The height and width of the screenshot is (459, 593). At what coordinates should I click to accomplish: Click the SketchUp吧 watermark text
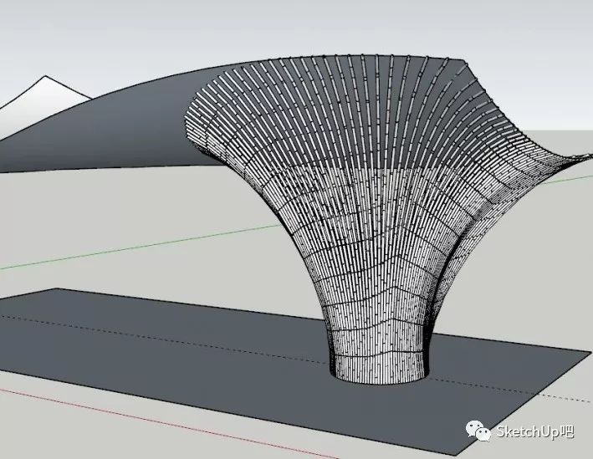click(534, 431)
